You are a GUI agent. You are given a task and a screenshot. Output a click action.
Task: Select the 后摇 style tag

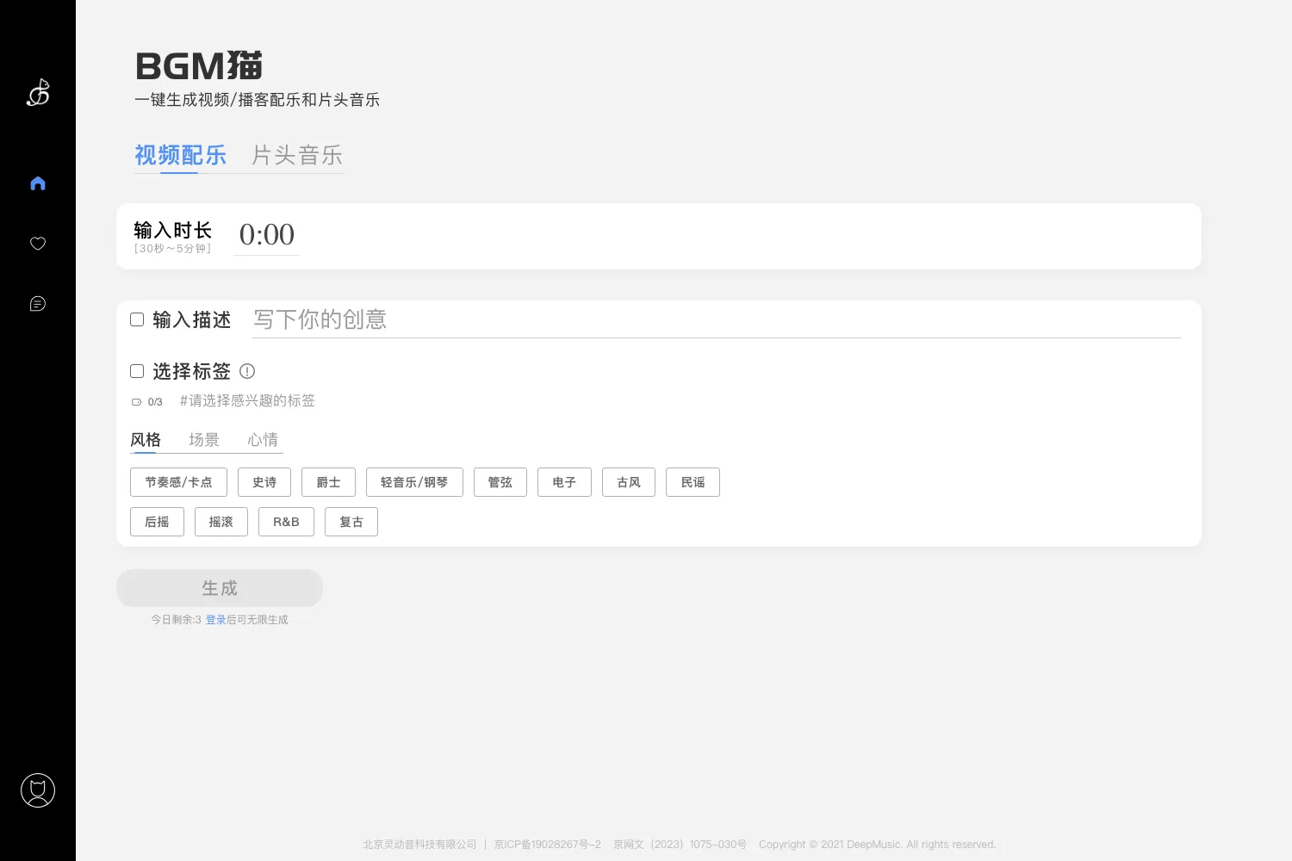157,522
